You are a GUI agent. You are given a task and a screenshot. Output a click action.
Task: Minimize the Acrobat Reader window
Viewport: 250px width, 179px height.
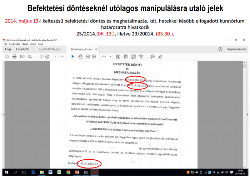[227, 40]
